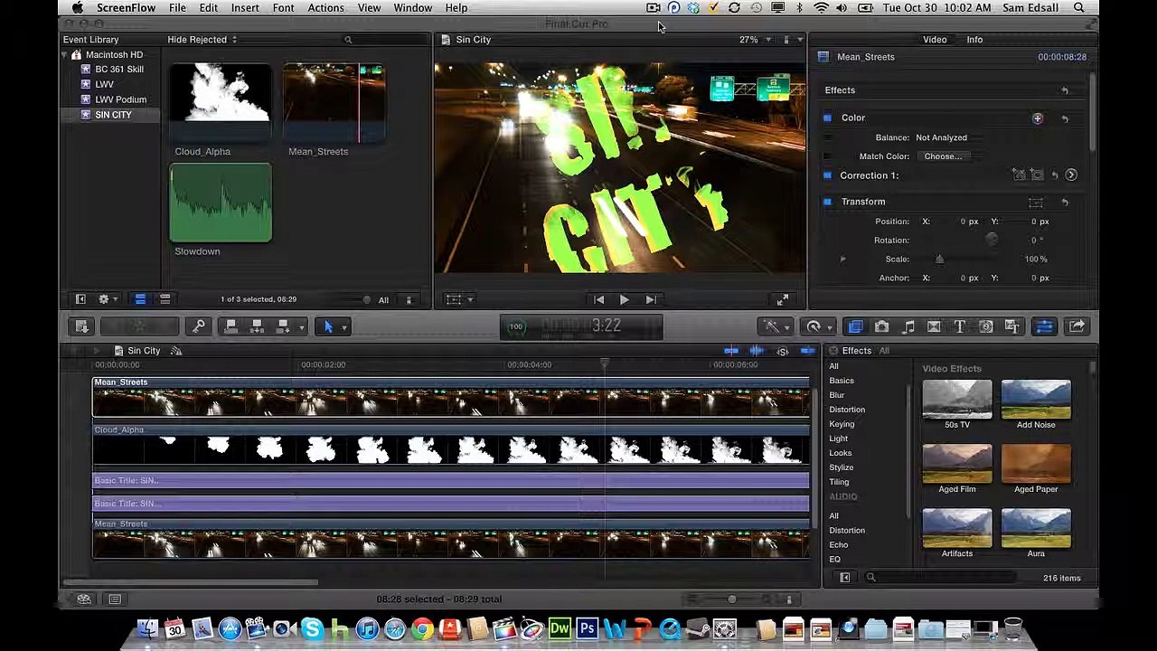Show the Effects browser button

(x=855, y=326)
